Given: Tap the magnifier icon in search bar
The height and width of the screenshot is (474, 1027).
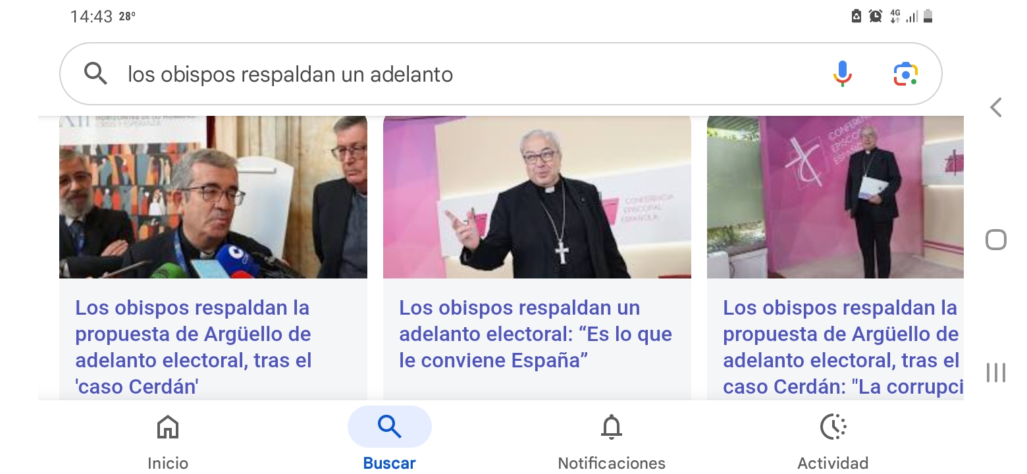Looking at the screenshot, I should [96, 74].
